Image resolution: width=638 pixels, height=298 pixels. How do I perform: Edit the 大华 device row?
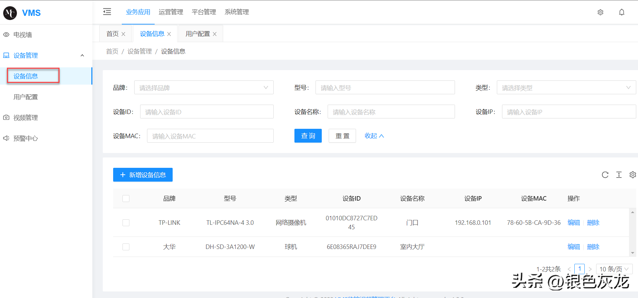click(x=574, y=247)
